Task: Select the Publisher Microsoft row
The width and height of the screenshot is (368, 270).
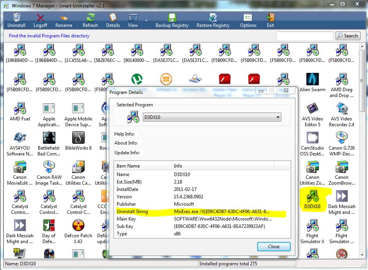Action: click(202, 204)
